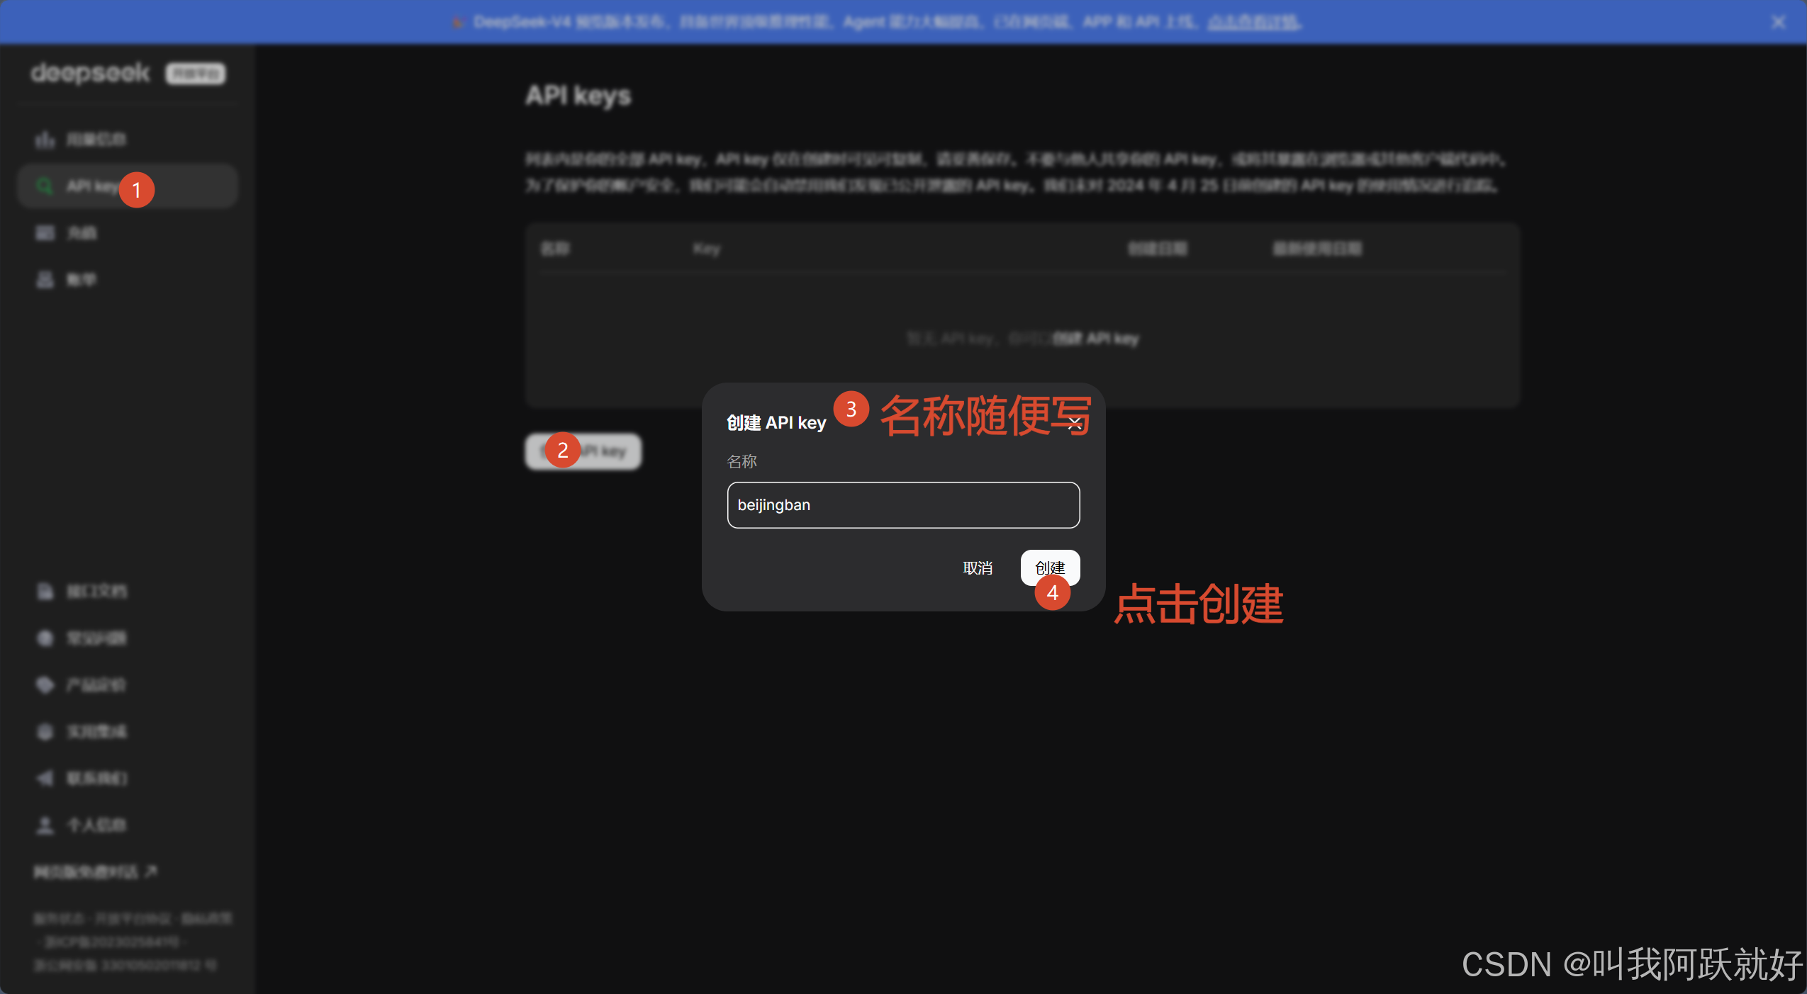Focus the 名称 field containing beijingban
This screenshot has width=1807, height=994.
click(x=903, y=505)
